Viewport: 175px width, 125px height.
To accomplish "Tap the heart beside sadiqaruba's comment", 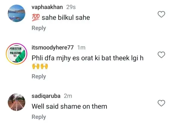I will click(x=161, y=103).
